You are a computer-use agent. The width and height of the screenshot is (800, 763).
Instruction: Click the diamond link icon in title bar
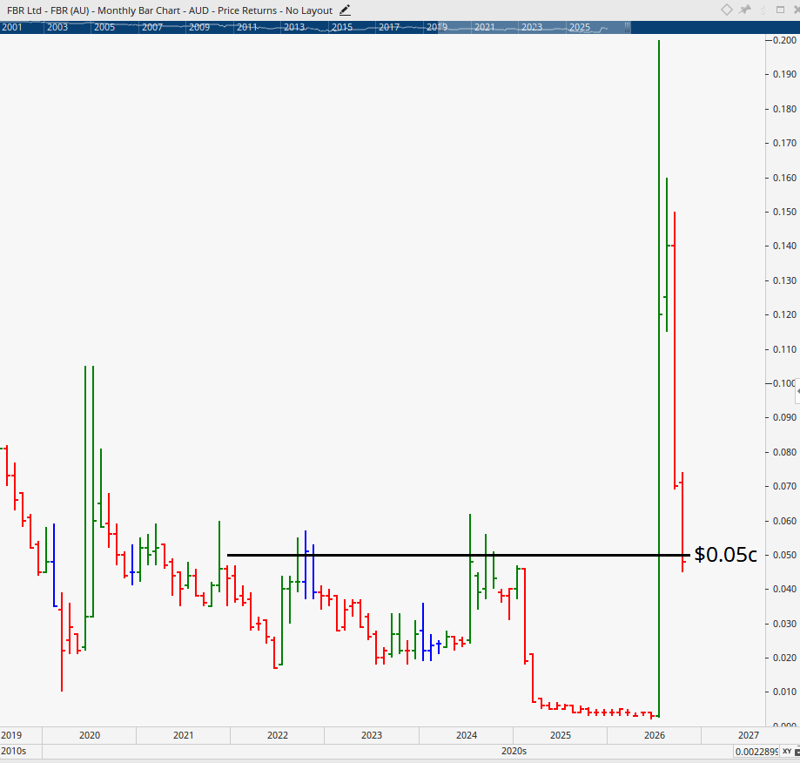(x=727, y=10)
